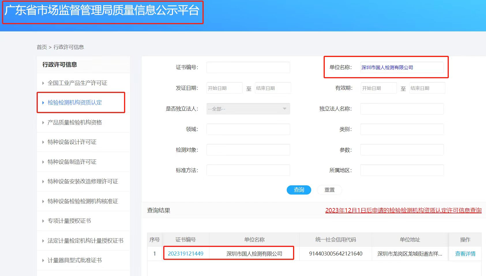Pick 发证日期 end date field
The image size is (486, 276).
[x=273, y=88]
